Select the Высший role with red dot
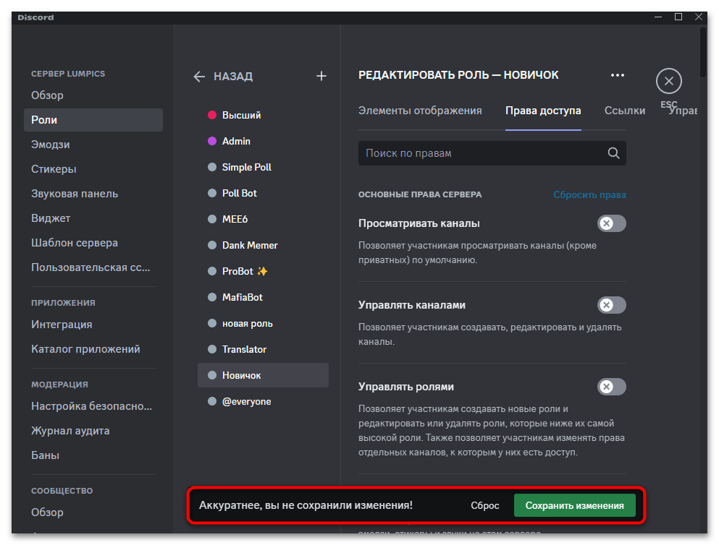 [241, 115]
